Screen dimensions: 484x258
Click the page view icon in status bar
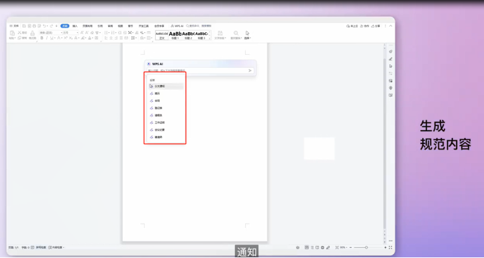pos(307,247)
